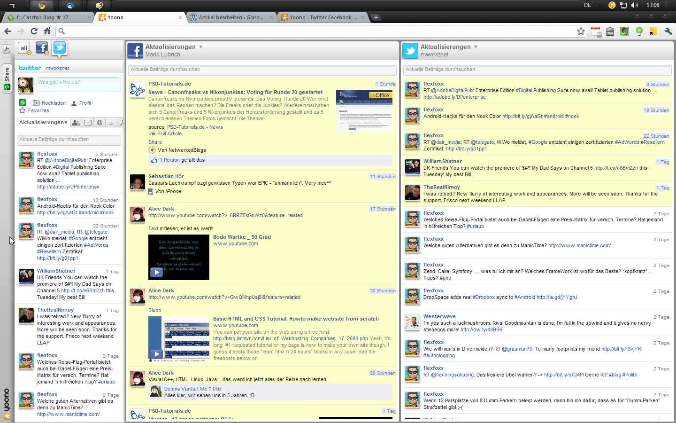This screenshot has height=423, width=676.
Task: Click the Evernote extension icon
Action: 624,31
